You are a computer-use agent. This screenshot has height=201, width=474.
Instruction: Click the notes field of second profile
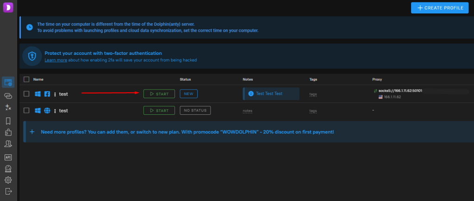tap(247, 111)
